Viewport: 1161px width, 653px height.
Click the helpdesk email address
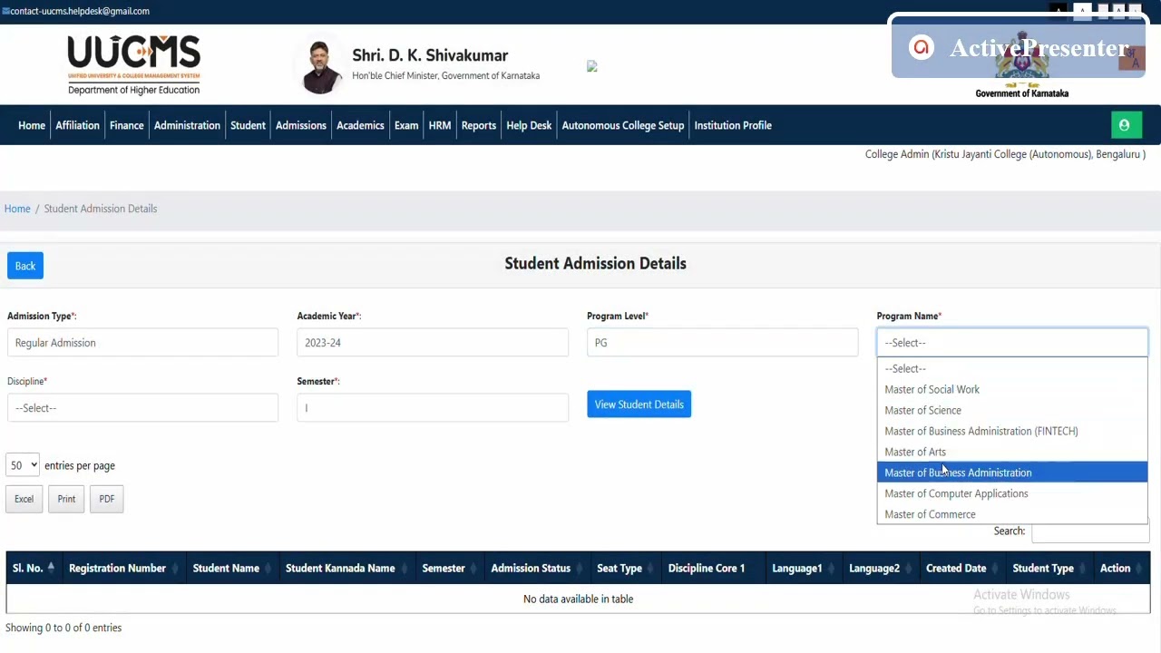coord(79,11)
